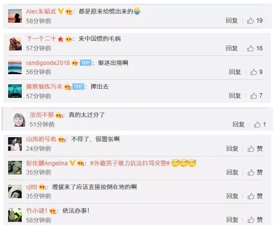Reply to 彭佳娜Angelina's comment
The height and width of the screenshot is (230, 275).
pyautogui.click(x=232, y=172)
